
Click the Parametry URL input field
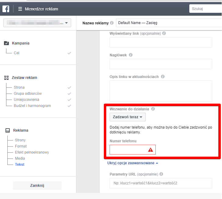click(x=161, y=183)
